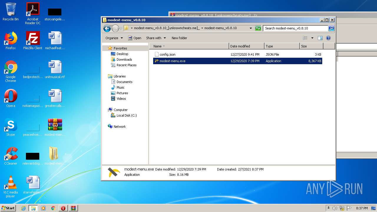
Task: Click WinRAR taskbar button
Action: pos(73,208)
